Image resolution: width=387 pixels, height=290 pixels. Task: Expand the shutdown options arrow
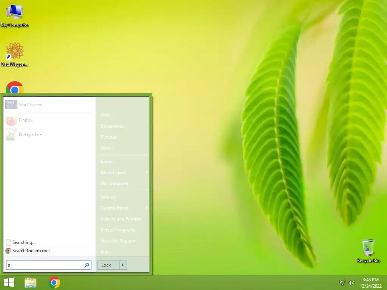click(x=123, y=265)
